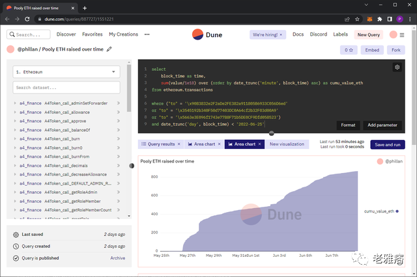Insert A4Token_call_decreaseAllowance with right arrow

click(119, 174)
